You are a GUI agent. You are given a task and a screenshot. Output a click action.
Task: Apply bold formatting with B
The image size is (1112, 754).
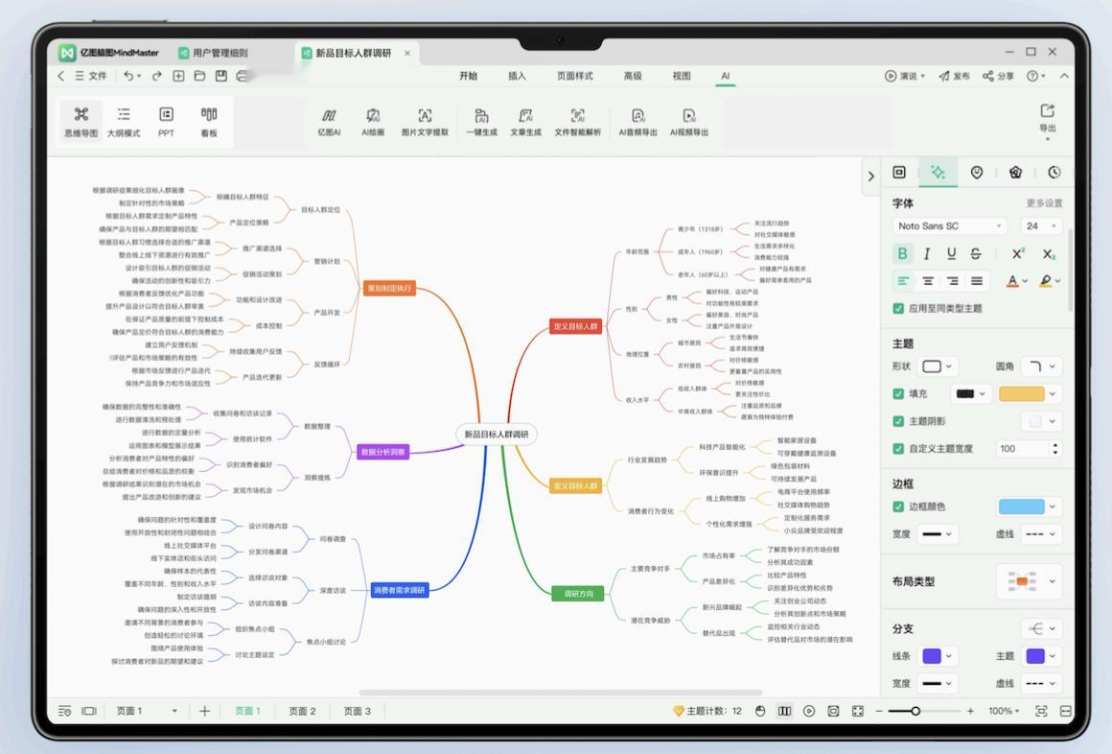click(x=902, y=253)
